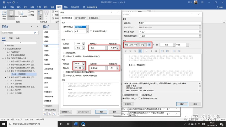This screenshot has width=226, height=127.
Task: Click the search magnifier in navigation pane
Action: point(35,33)
